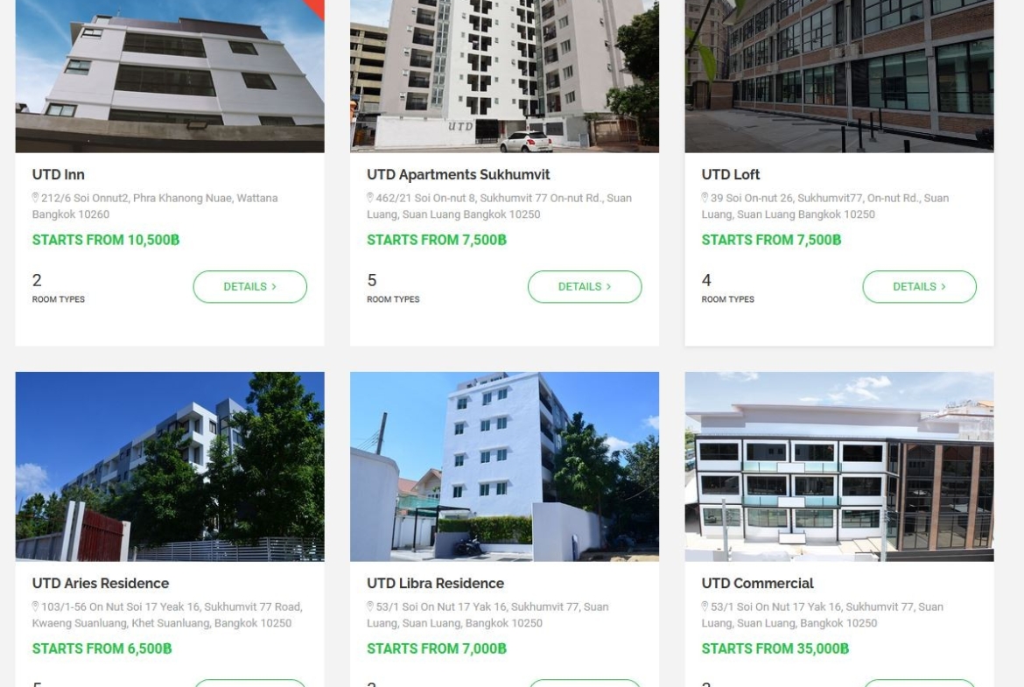The width and height of the screenshot is (1024, 687).
Task: Click the location pin for UTD Aries Residence
Action: [x=35, y=606]
